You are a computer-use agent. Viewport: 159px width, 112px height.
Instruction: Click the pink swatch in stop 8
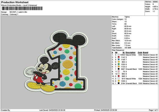tap(118, 72)
